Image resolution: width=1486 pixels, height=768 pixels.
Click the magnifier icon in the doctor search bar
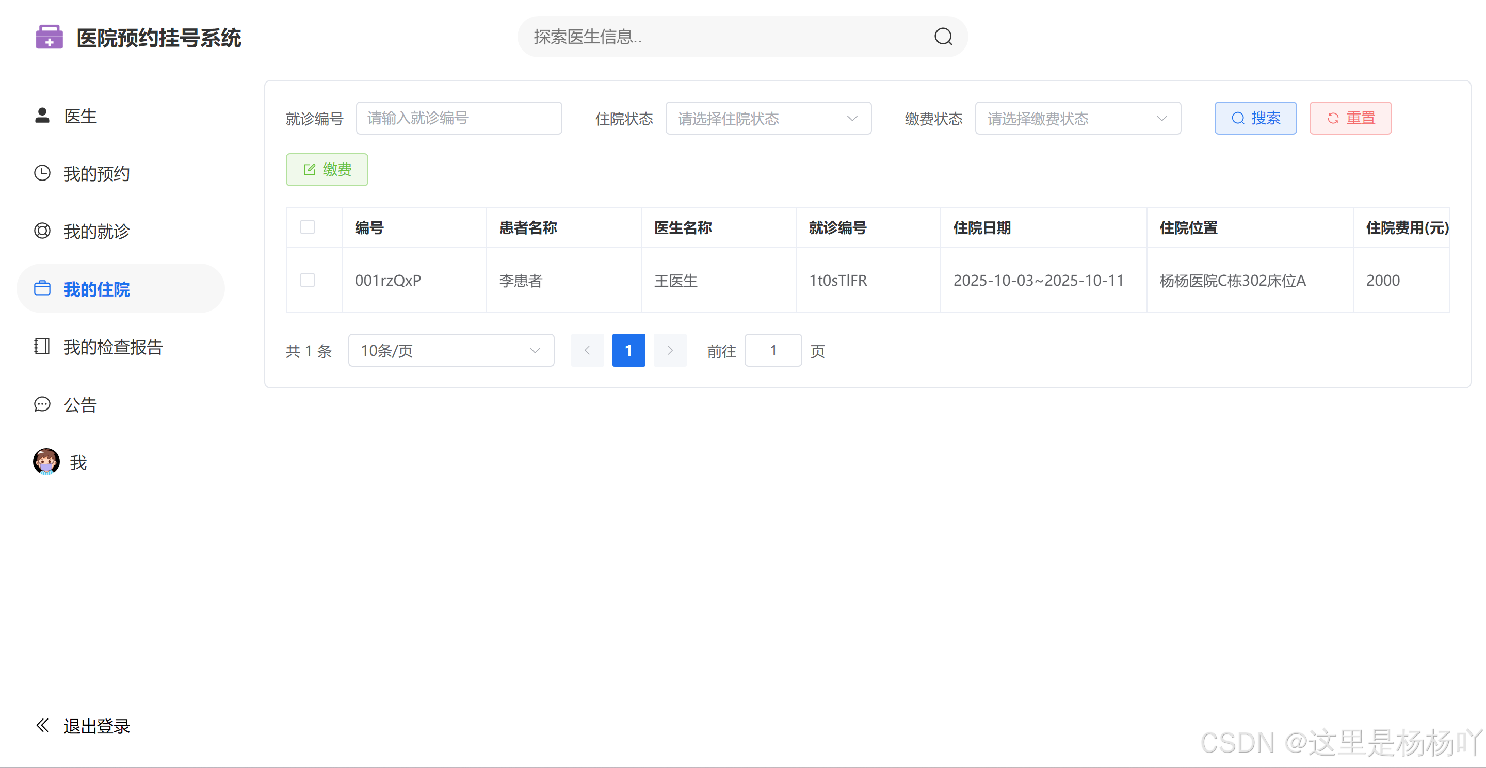coord(943,37)
